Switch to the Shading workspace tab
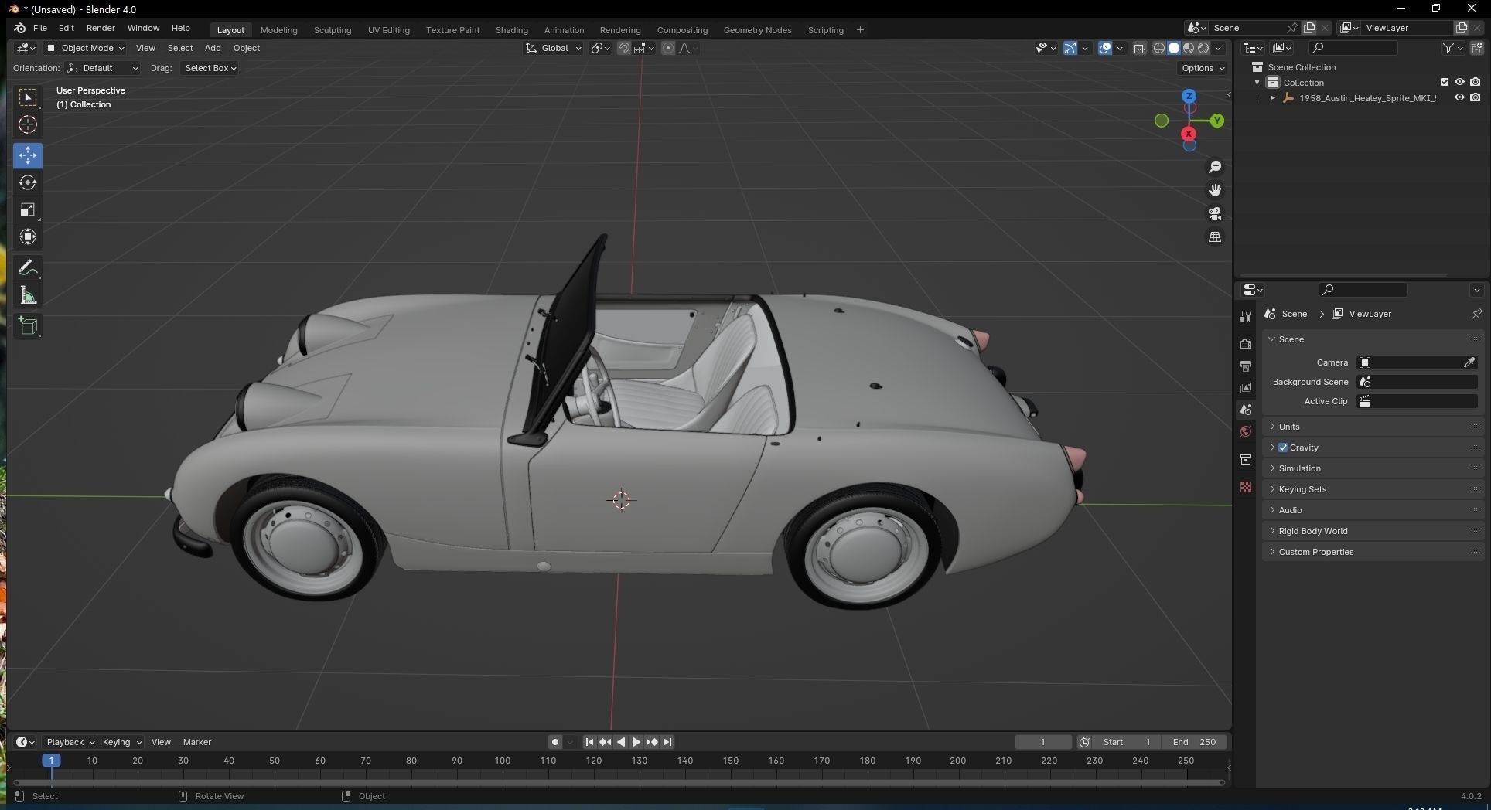 (x=511, y=30)
